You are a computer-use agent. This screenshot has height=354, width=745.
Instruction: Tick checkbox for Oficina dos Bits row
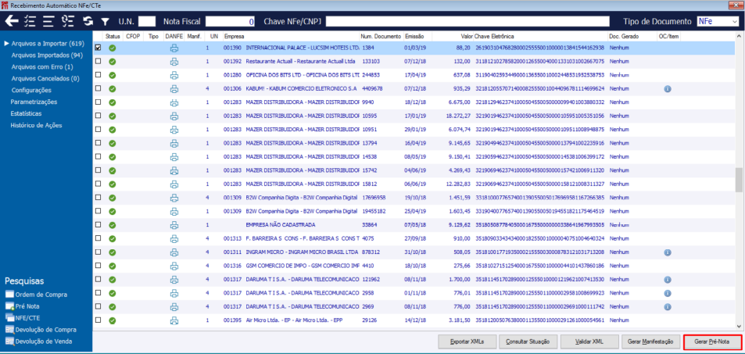point(98,74)
